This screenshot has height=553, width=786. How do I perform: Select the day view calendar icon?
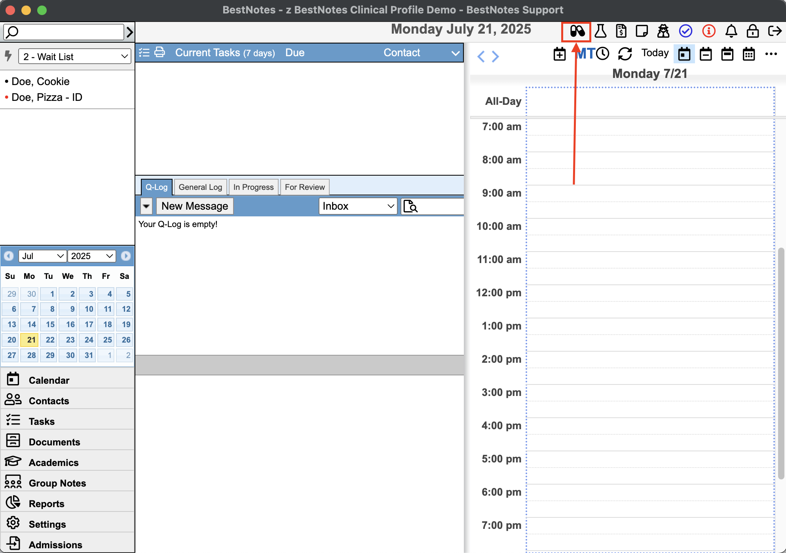point(684,54)
